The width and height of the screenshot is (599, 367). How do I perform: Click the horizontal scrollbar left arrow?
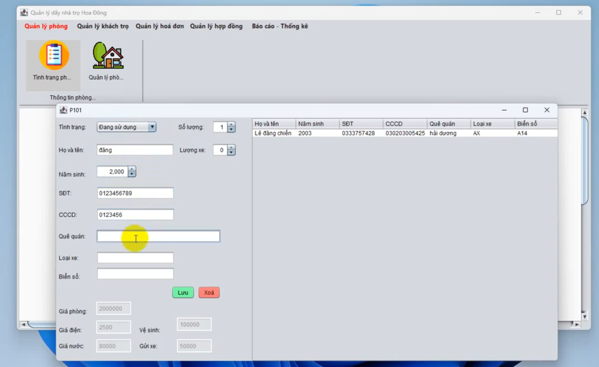point(23,324)
